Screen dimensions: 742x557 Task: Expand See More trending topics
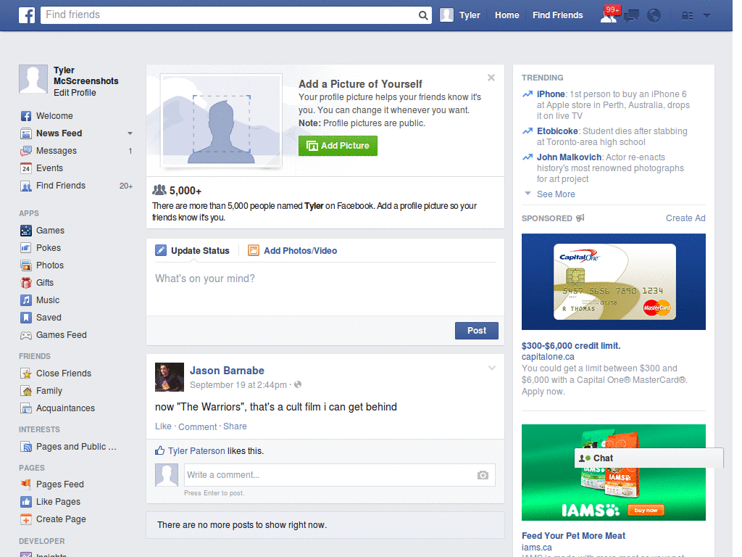(x=556, y=194)
